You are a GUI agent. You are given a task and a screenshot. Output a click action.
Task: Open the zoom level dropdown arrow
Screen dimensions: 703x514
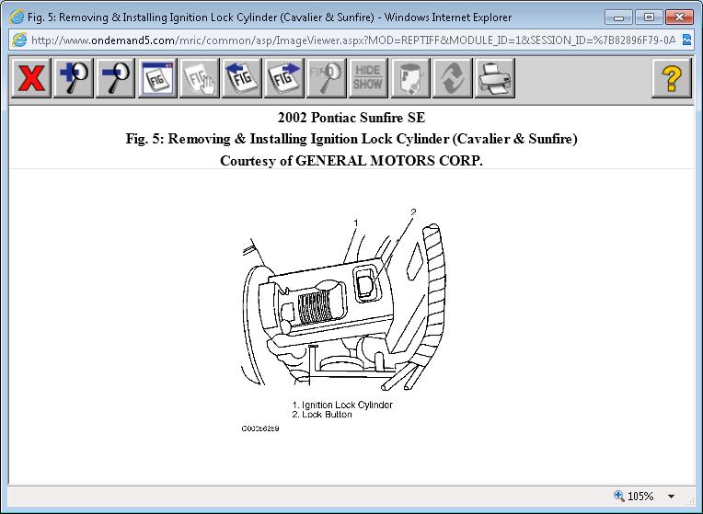tap(671, 497)
